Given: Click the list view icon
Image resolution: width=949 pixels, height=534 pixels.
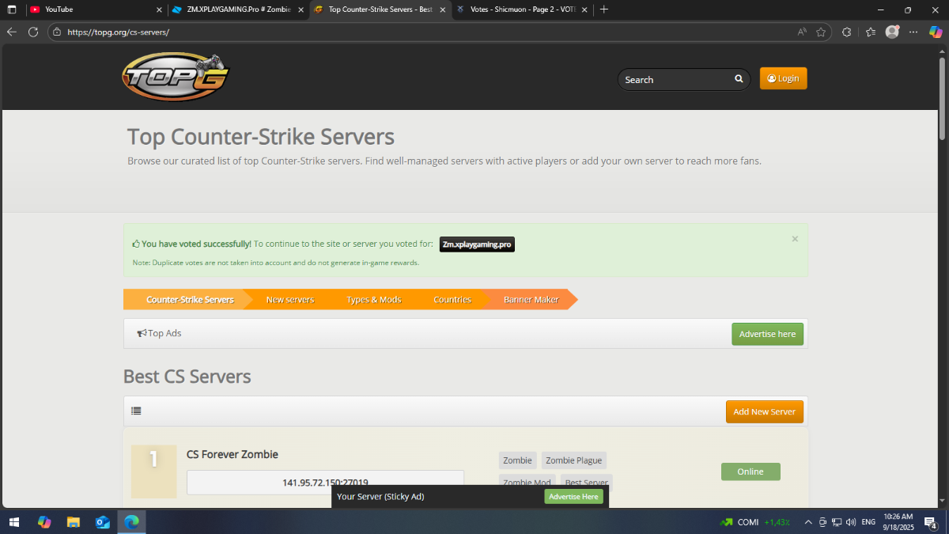Looking at the screenshot, I should (137, 411).
